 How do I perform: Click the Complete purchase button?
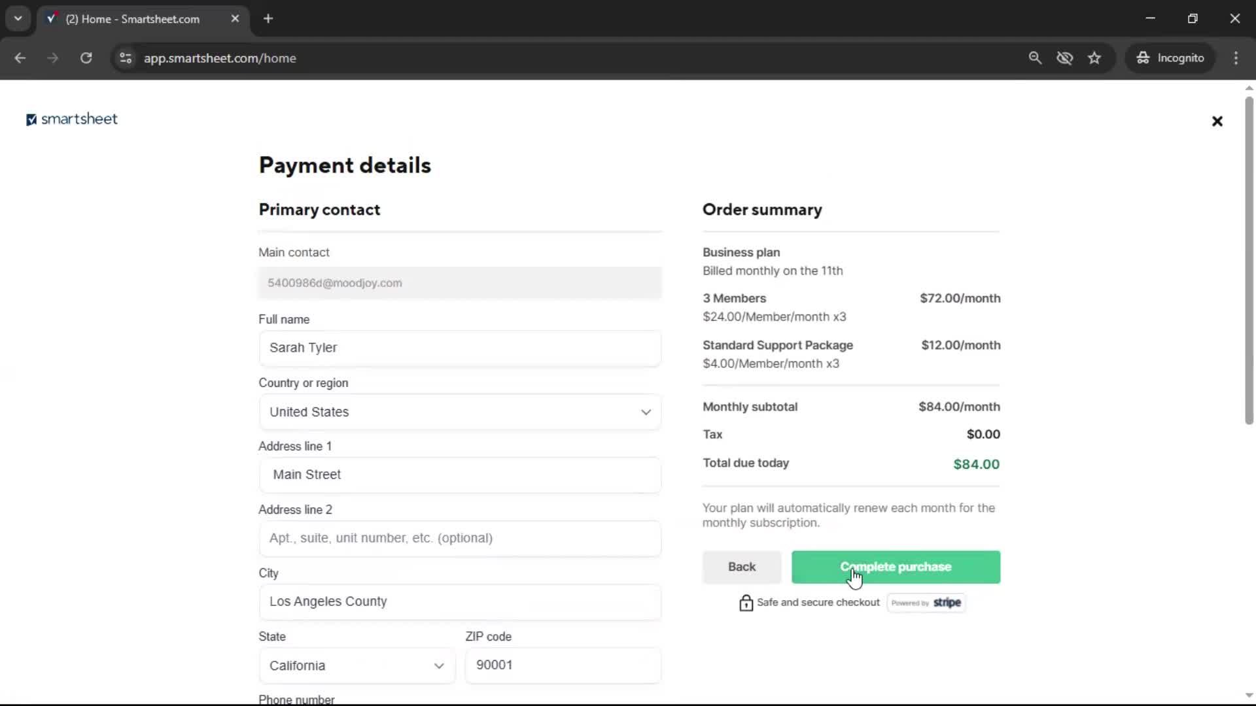click(x=895, y=567)
